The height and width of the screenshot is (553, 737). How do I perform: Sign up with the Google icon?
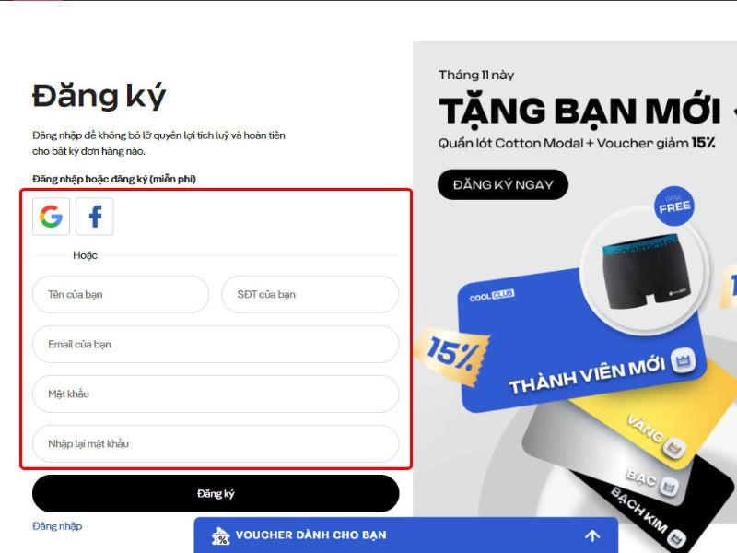pos(52,217)
